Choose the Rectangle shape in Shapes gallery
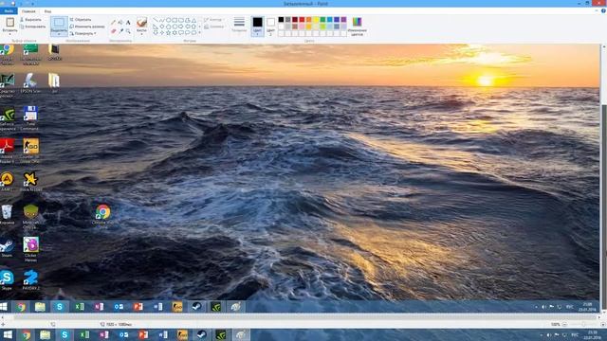 (x=175, y=20)
